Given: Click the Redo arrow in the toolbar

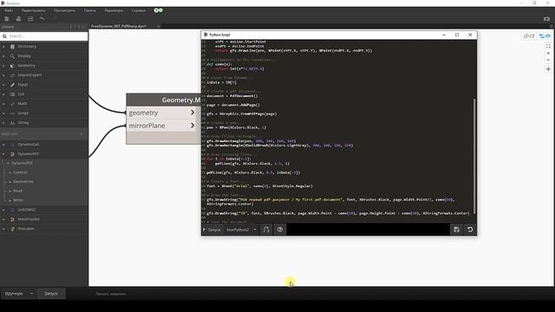Looking at the screenshot, I should 54,18.
